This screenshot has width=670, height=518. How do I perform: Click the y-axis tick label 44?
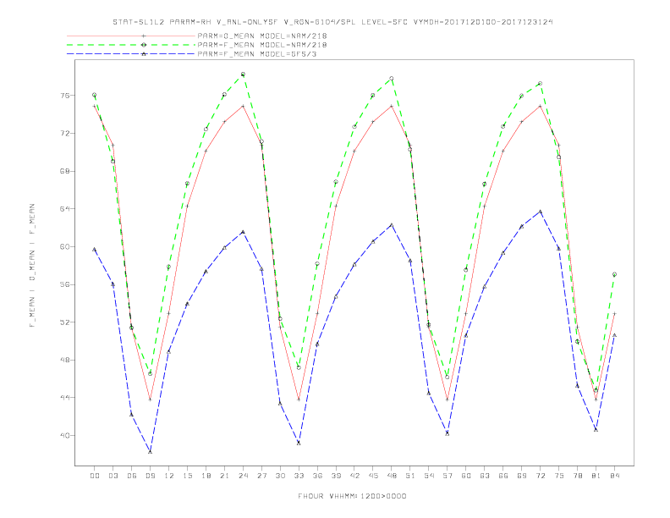(64, 398)
